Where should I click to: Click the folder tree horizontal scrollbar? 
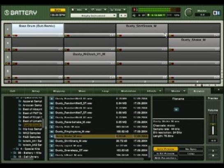pos(22,159)
